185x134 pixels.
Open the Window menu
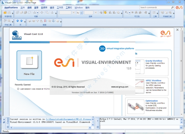point(79,7)
